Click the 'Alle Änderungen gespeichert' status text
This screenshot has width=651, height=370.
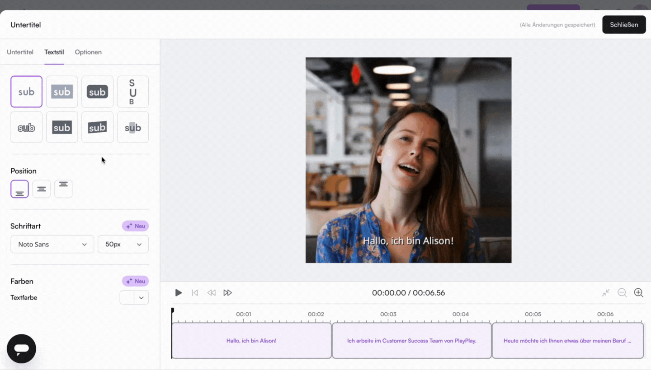coord(557,25)
